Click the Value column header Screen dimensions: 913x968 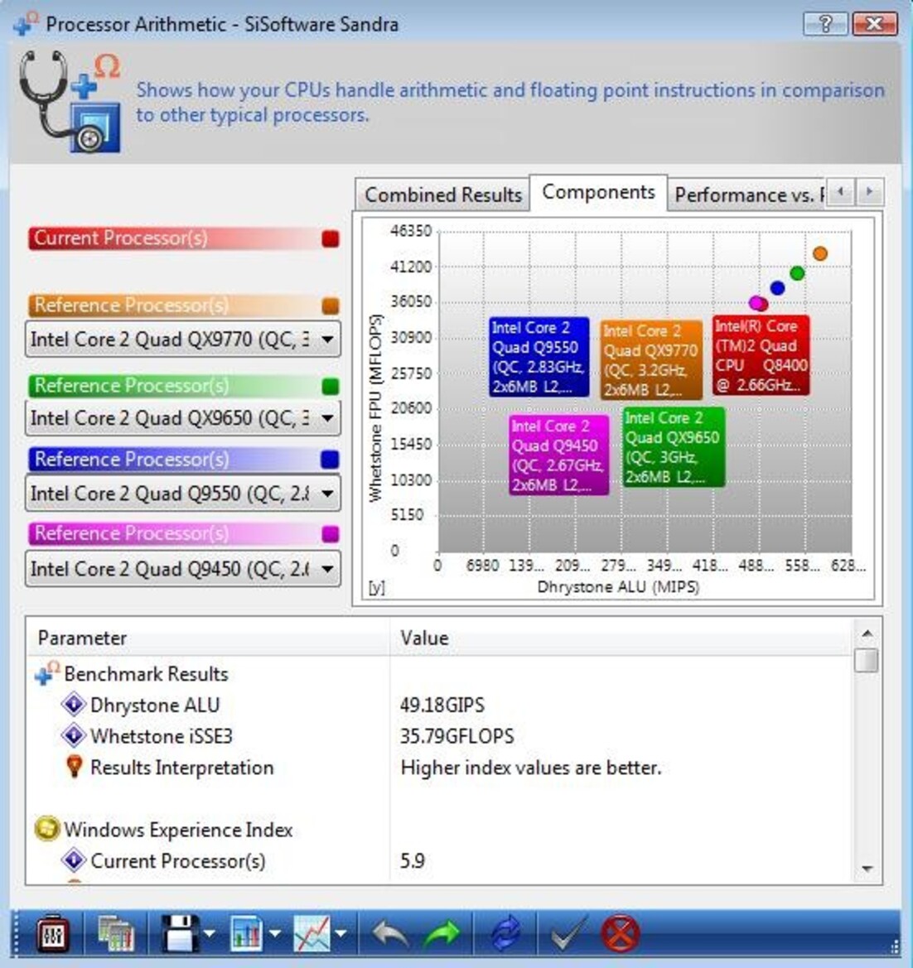click(x=621, y=638)
